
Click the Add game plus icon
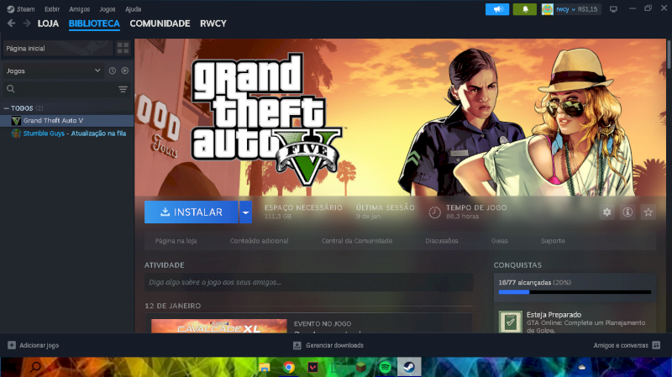[x=12, y=345]
